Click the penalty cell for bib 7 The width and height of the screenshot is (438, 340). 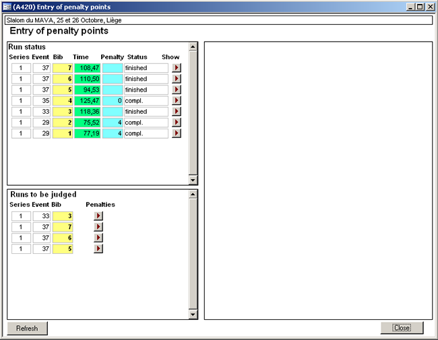click(113, 68)
